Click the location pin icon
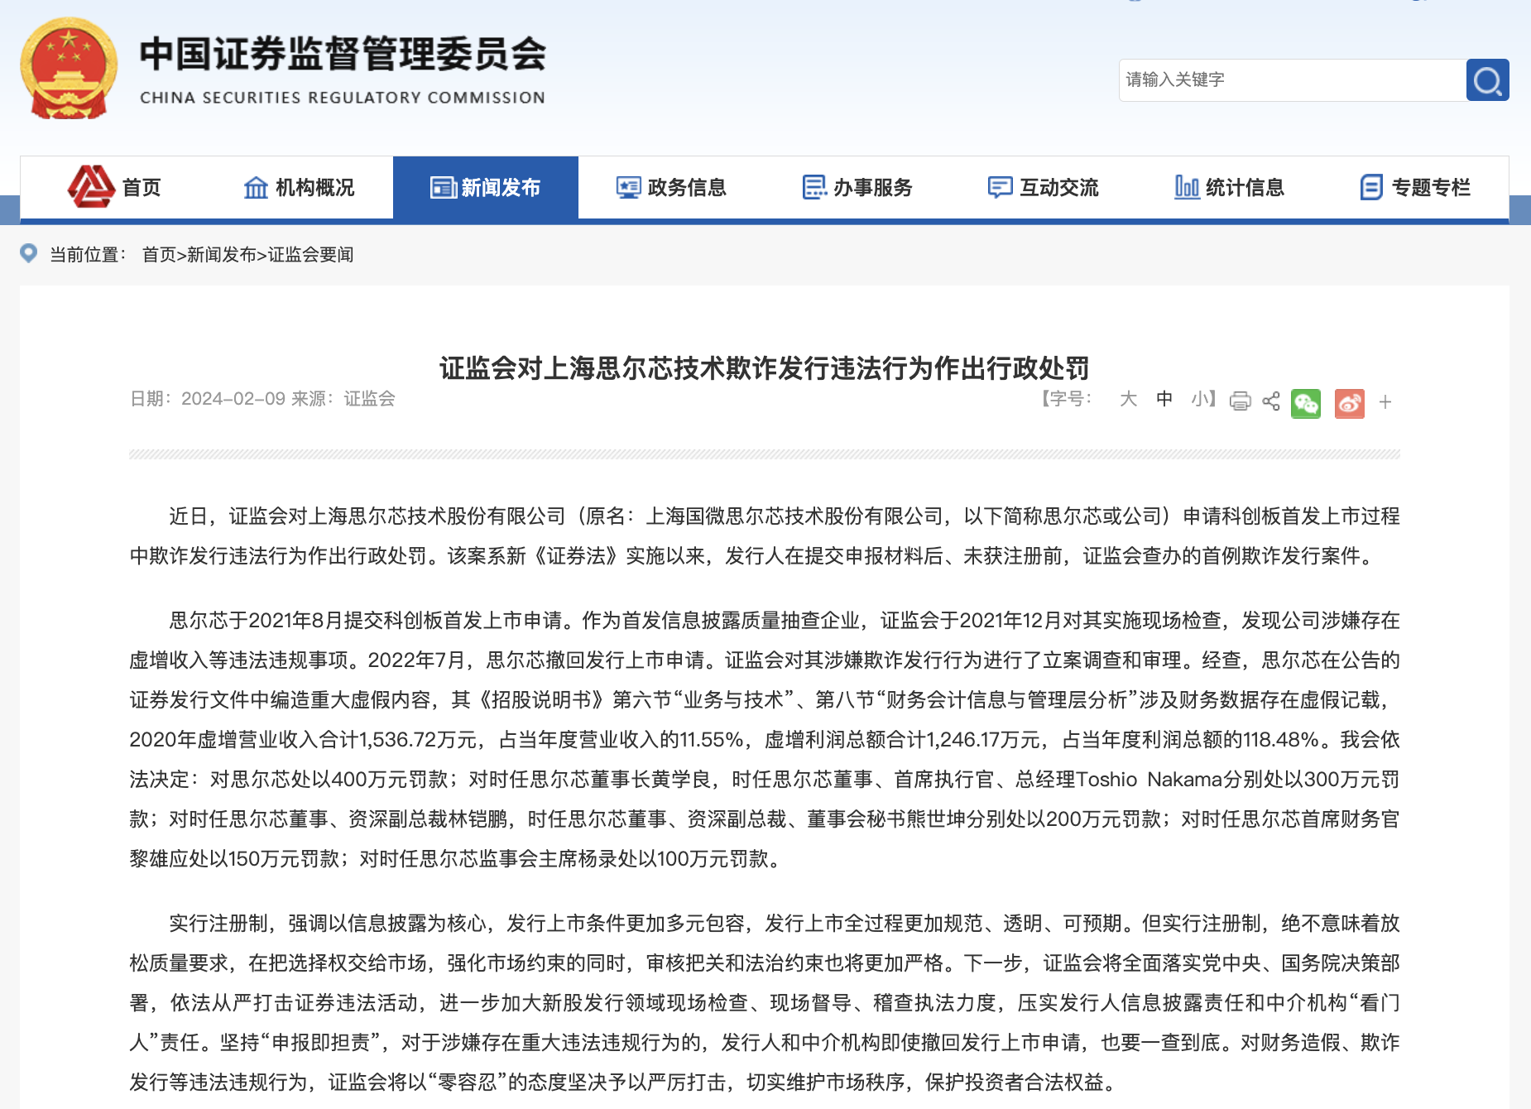 (29, 253)
